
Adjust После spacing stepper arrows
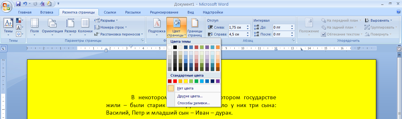point(292,34)
